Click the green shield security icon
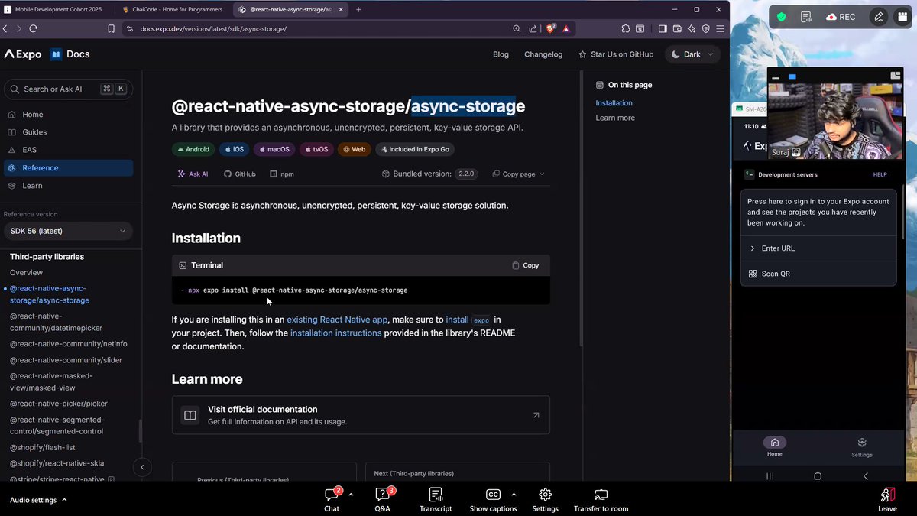Viewport: 917px width, 516px height. click(781, 16)
